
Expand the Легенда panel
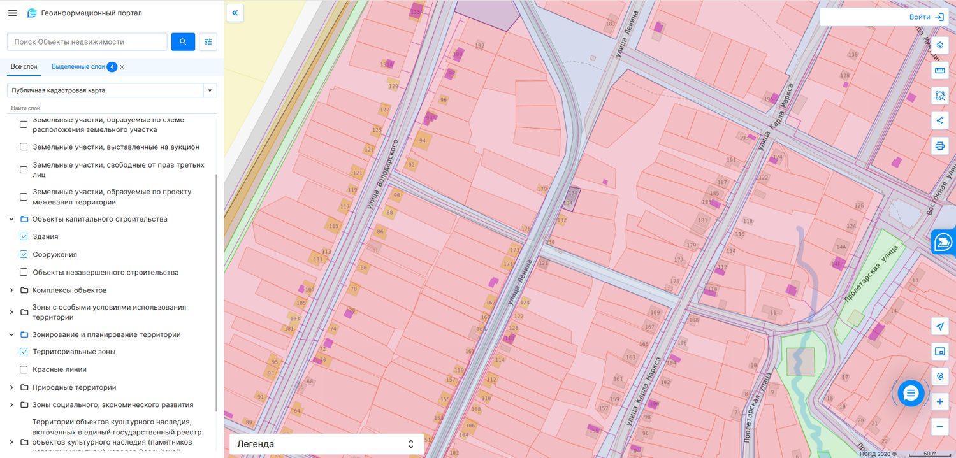327,444
